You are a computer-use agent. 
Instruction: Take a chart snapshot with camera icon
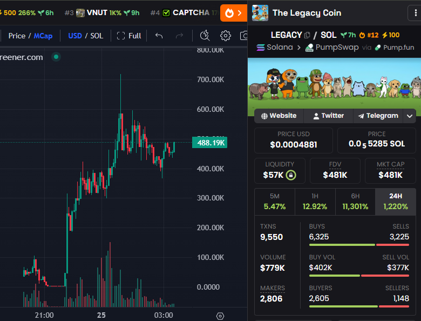(244, 36)
